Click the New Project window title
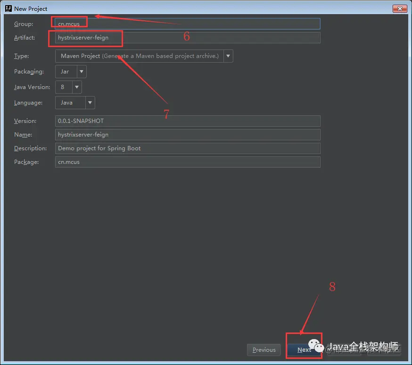This screenshot has height=365, width=412. tap(31, 8)
